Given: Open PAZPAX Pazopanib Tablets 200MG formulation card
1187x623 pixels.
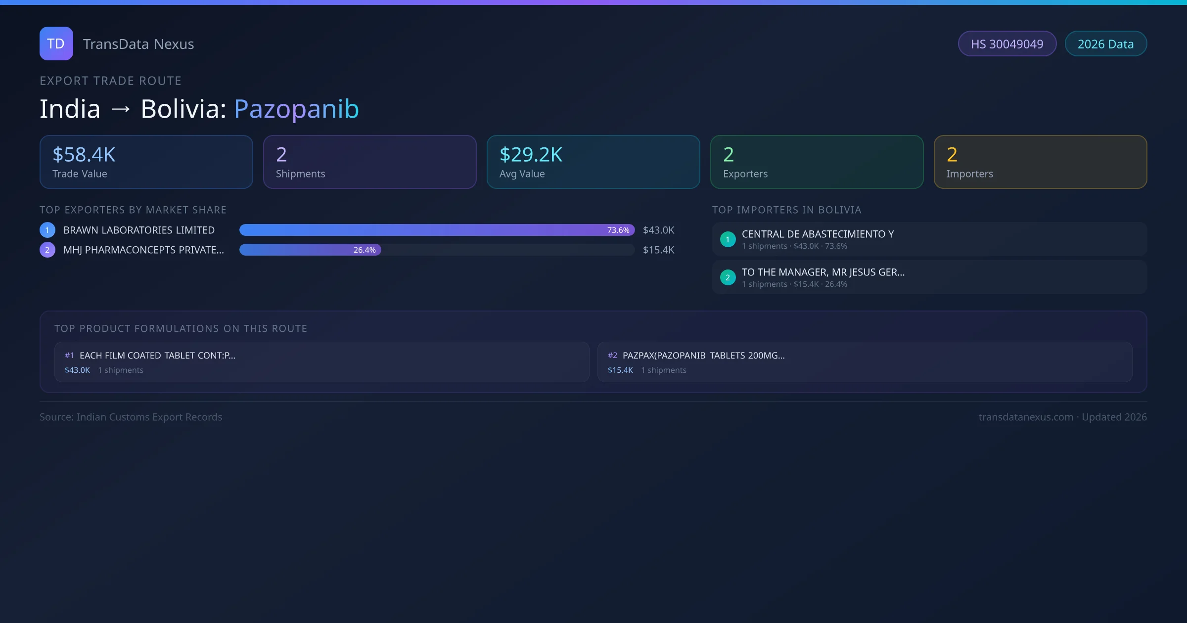Looking at the screenshot, I should tap(865, 362).
